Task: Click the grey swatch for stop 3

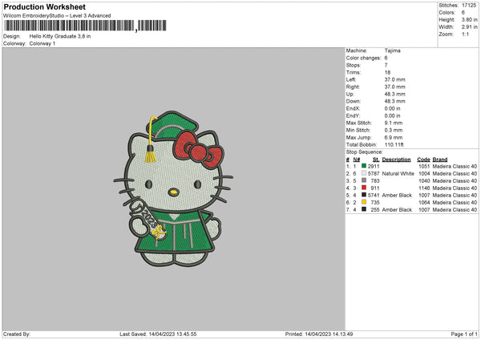Action: [365, 180]
